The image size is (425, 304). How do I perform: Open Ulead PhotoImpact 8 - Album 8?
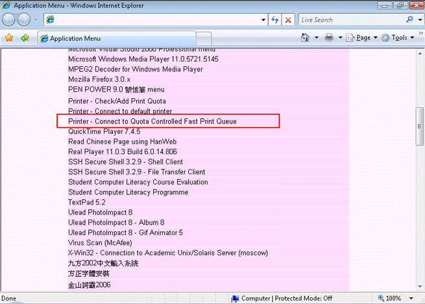pyautogui.click(x=116, y=223)
